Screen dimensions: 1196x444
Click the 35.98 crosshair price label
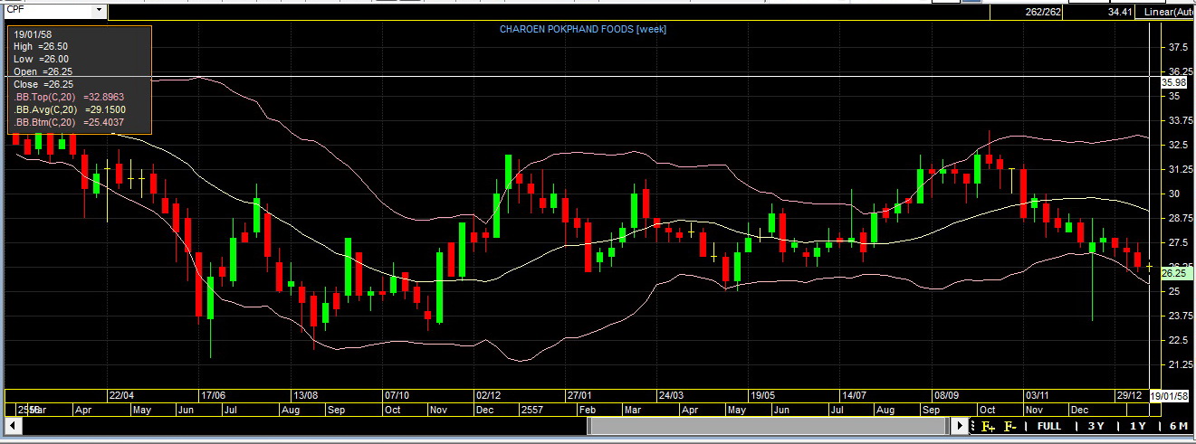click(1172, 82)
